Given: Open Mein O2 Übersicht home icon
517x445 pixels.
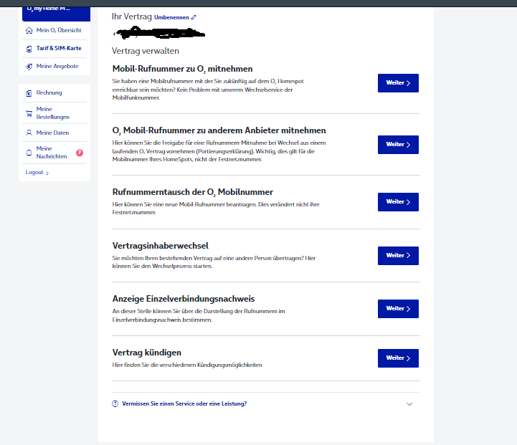Looking at the screenshot, I should coord(29,30).
